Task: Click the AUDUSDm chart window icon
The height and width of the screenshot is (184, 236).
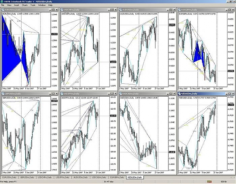Action: [x=120, y=10]
